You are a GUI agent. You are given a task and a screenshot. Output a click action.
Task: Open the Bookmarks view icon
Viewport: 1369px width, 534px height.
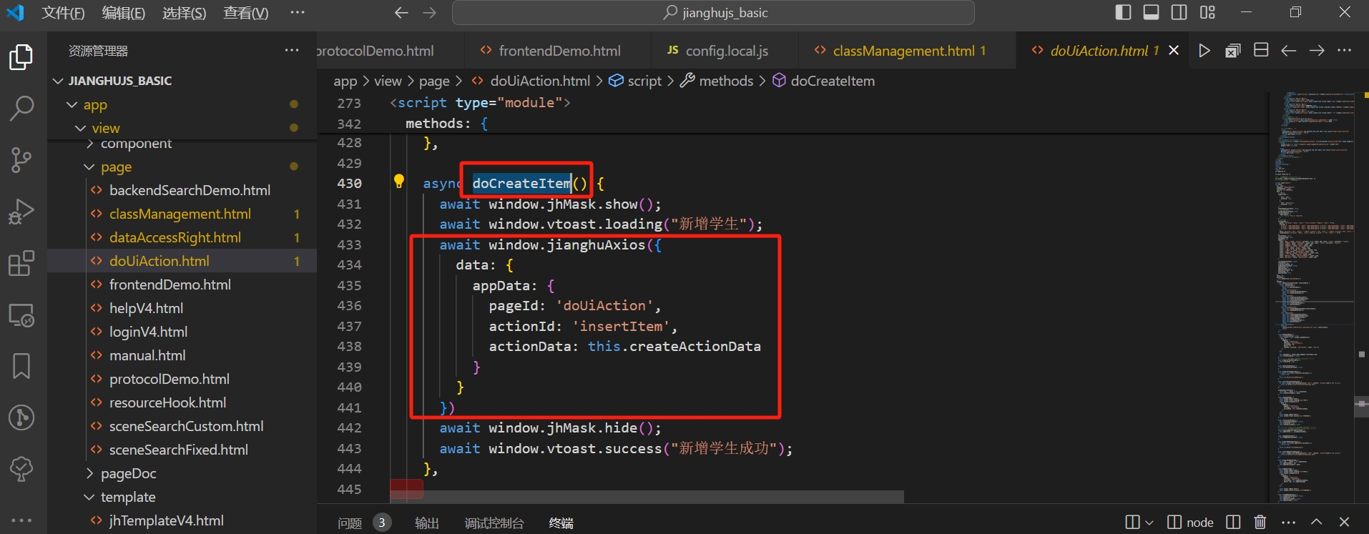pyautogui.click(x=21, y=366)
